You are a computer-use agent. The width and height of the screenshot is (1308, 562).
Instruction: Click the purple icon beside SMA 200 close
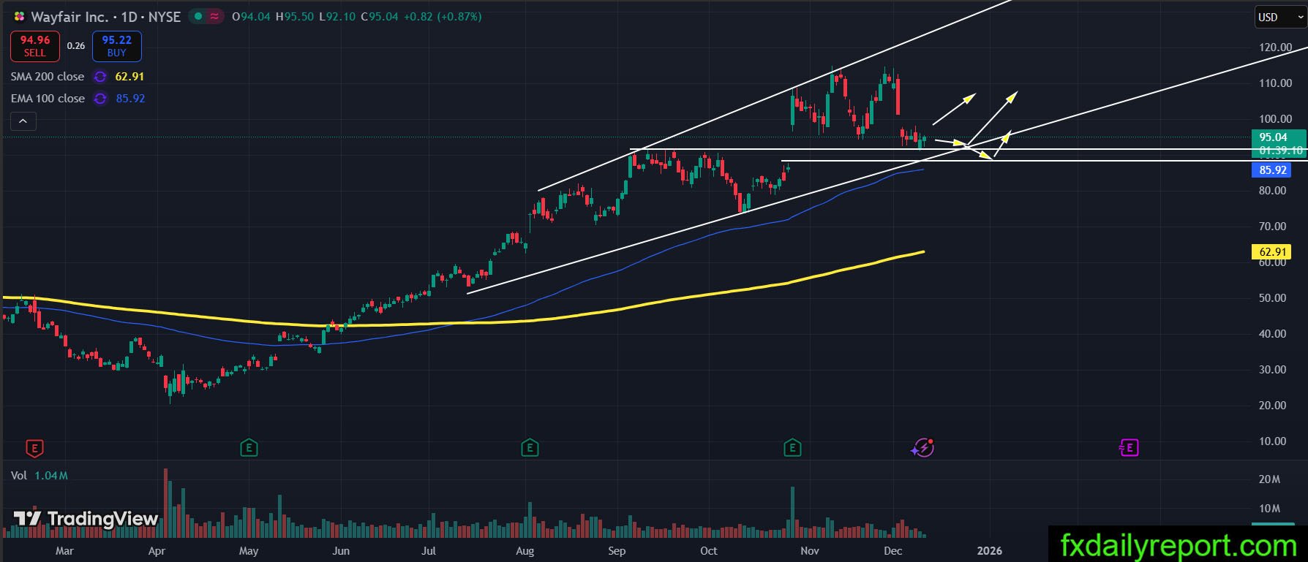click(100, 77)
